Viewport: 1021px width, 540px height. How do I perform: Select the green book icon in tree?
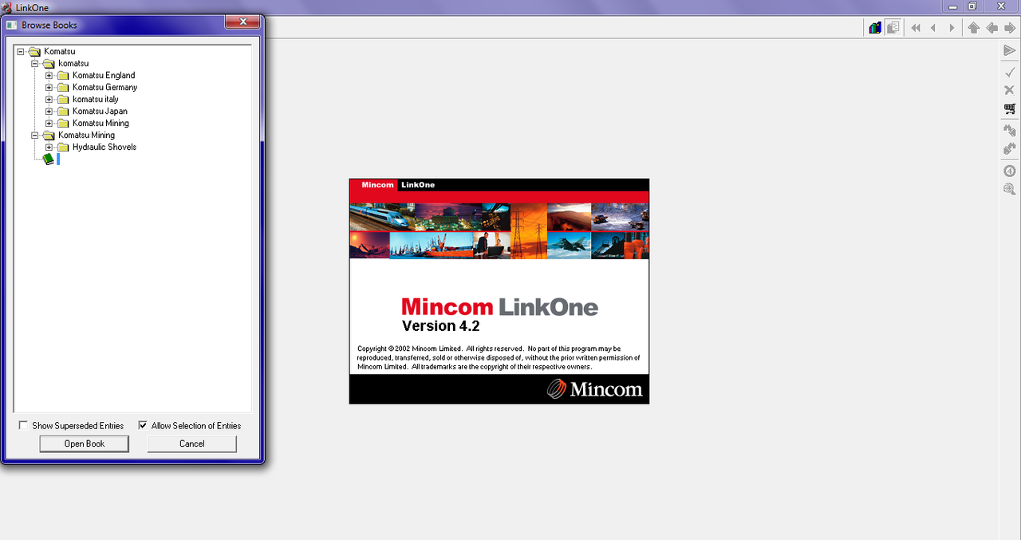[x=49, y=160]
